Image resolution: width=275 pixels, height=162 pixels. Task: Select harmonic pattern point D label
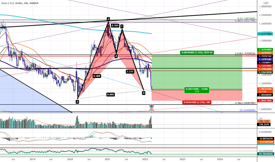pyautogui.click(x=144, y=93)
